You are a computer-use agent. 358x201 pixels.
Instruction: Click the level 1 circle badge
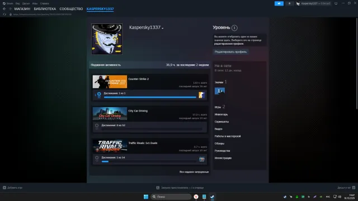pos(234,28)
